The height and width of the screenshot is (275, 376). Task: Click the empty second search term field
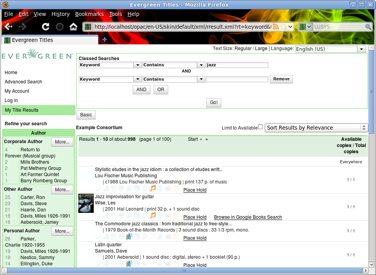click(x=237, y=79)
